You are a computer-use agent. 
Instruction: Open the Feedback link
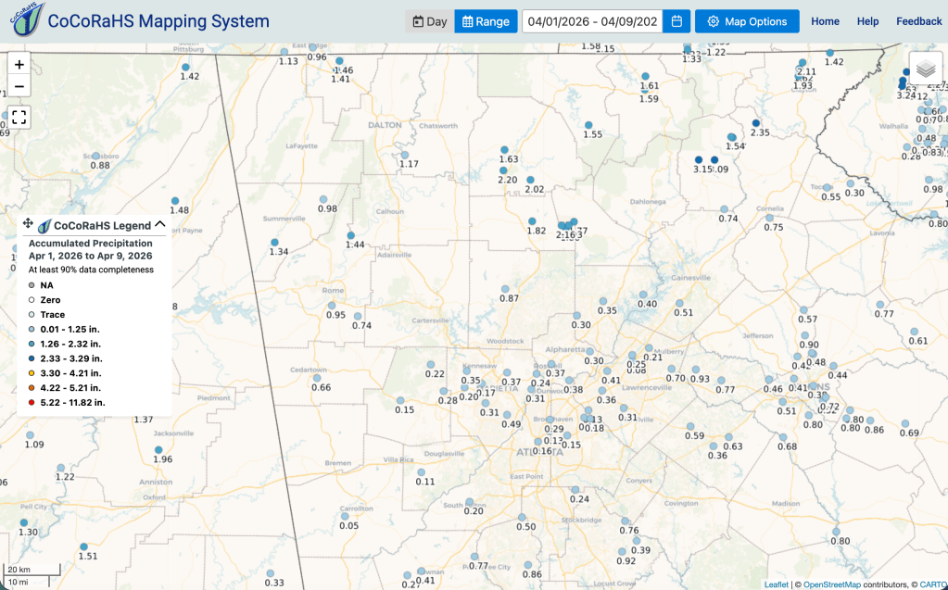coord(918,21)
